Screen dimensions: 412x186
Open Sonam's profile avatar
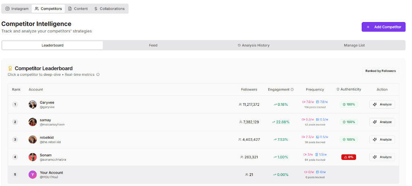pyautogui.click(x=33, y=157)
